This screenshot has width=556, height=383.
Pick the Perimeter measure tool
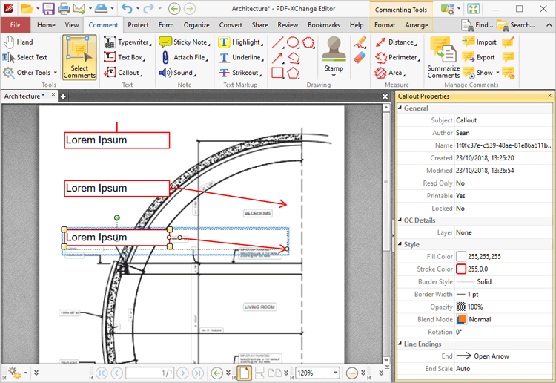(x=397, y=57)
